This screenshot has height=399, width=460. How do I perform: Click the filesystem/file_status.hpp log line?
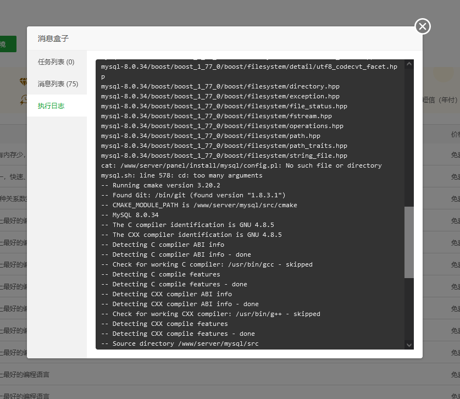pyautogui.click(x=224, y=106)
